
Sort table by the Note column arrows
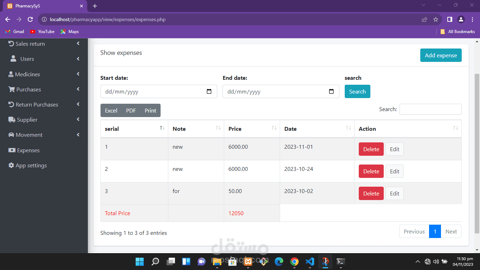click(x=218, y=128)
